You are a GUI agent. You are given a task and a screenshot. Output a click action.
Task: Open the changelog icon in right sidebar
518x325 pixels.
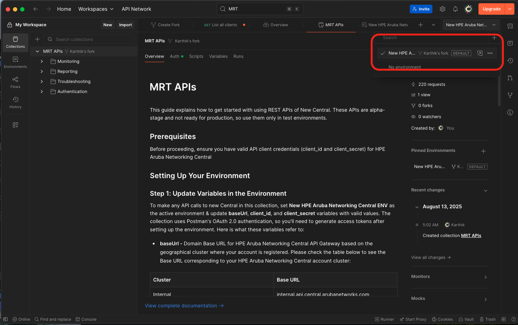(510, 61)
